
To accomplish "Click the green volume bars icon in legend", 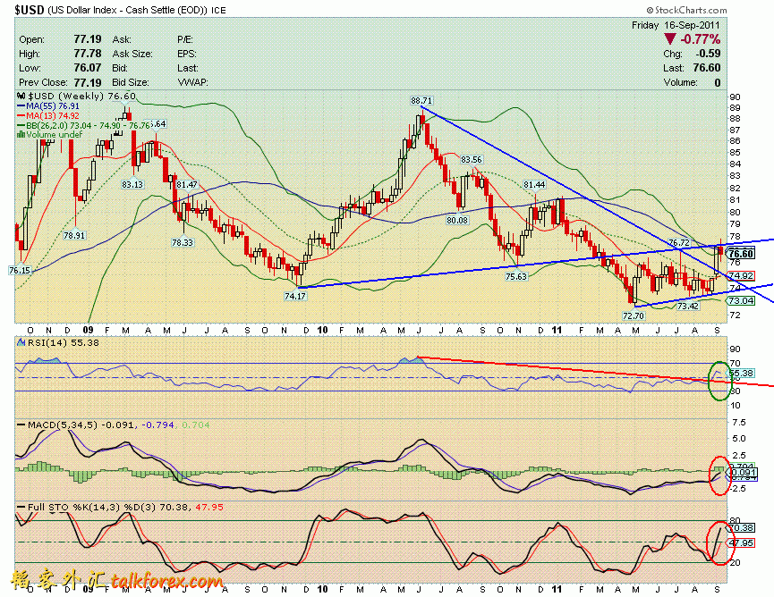I will point(21,134).
